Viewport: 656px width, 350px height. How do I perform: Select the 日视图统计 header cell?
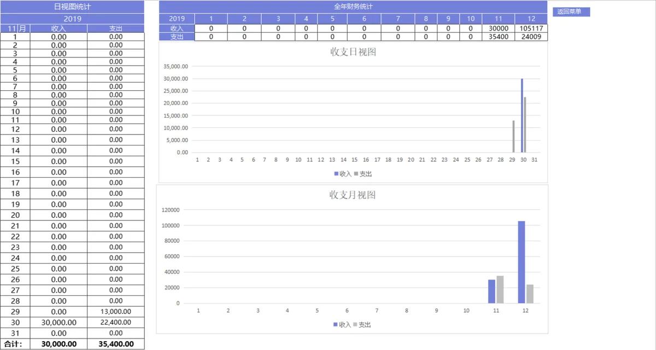(x=72, y=7)
